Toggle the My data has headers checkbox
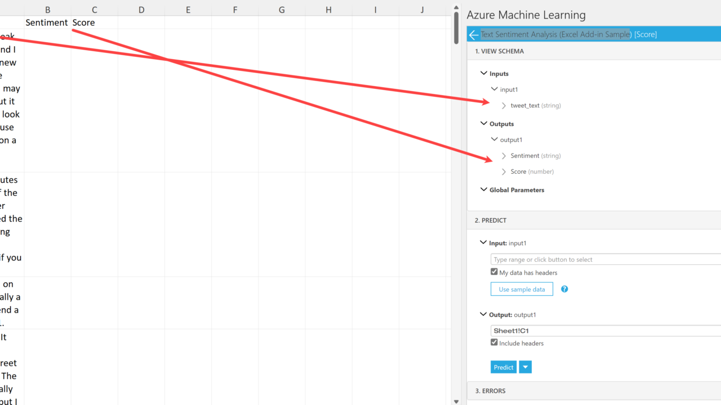721x405 pixels. pos(494,272)
